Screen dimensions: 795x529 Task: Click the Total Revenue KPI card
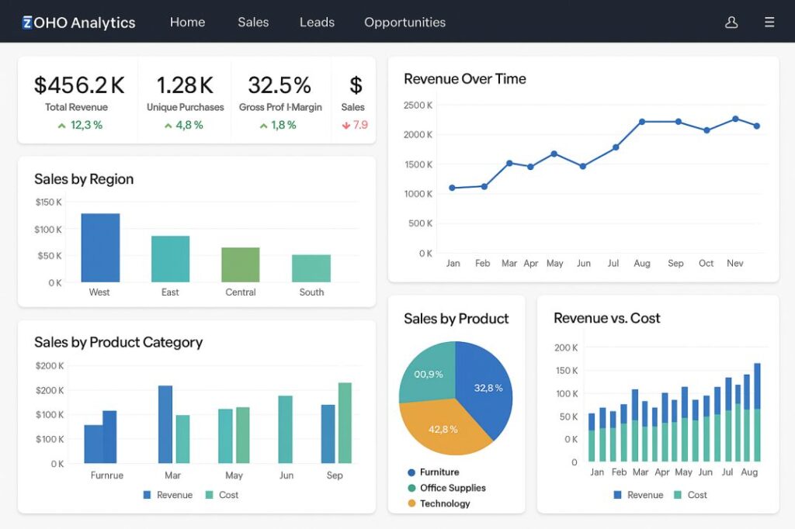[x=77, y=97]
